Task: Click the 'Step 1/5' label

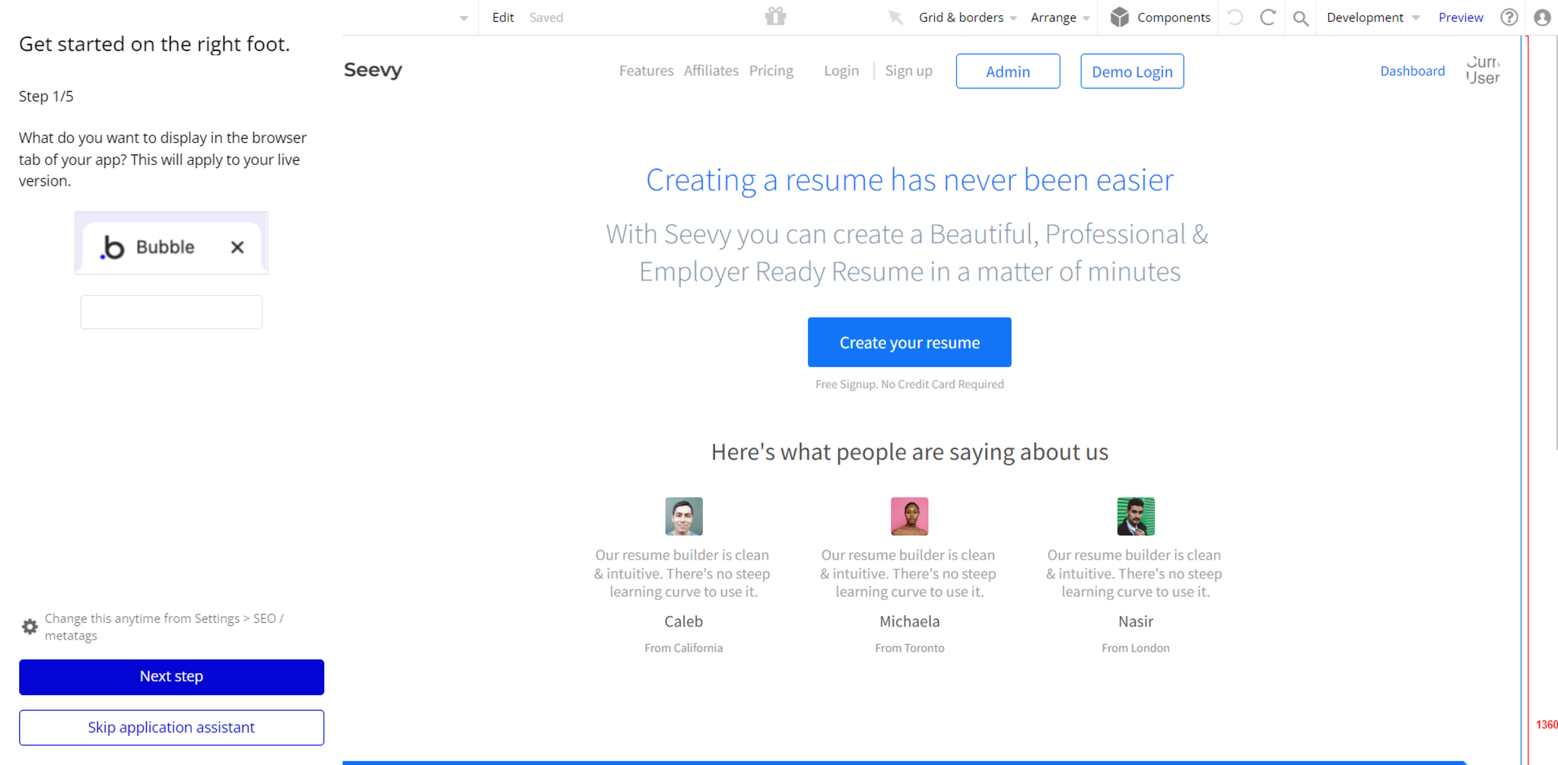Action: (46, 97)
